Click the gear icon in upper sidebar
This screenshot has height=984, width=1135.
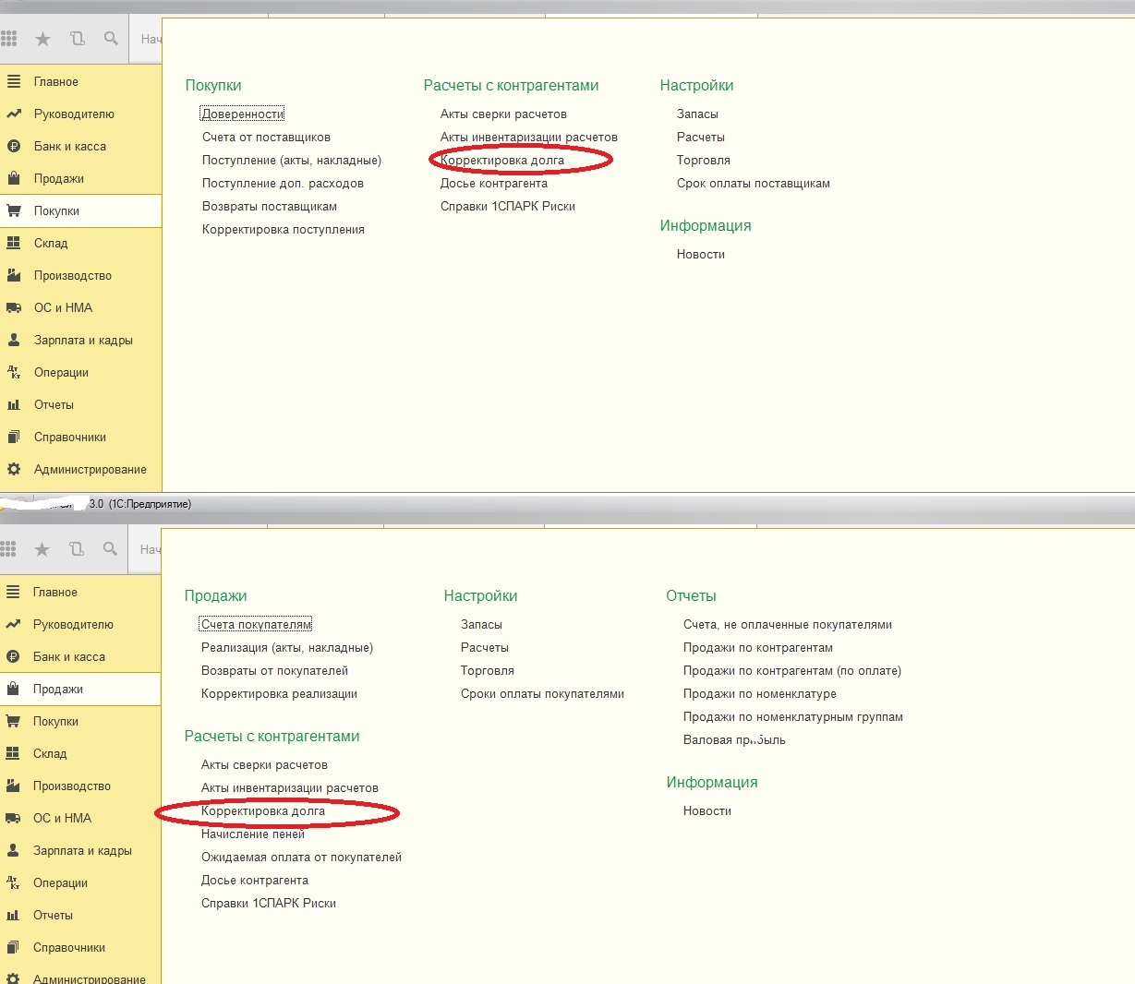pyautogui.click(x=14, y=469)
